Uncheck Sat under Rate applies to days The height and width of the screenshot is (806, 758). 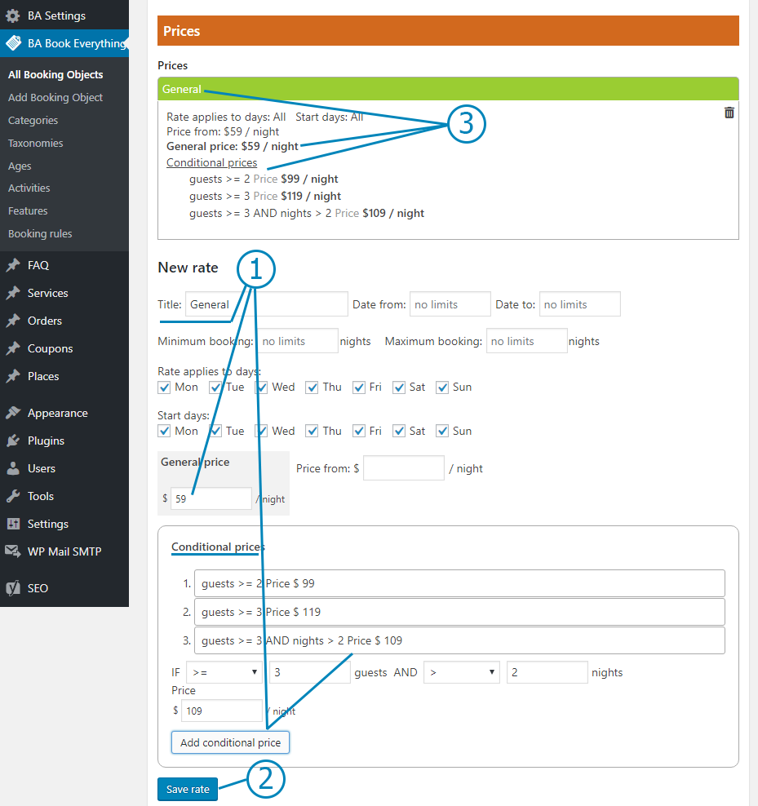(x=398, y=387)
